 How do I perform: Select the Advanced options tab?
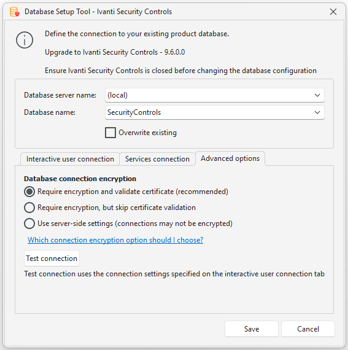[x=230, y=158]
